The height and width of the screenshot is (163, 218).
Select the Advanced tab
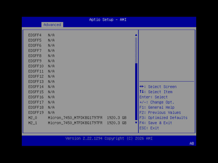point(52,25)
